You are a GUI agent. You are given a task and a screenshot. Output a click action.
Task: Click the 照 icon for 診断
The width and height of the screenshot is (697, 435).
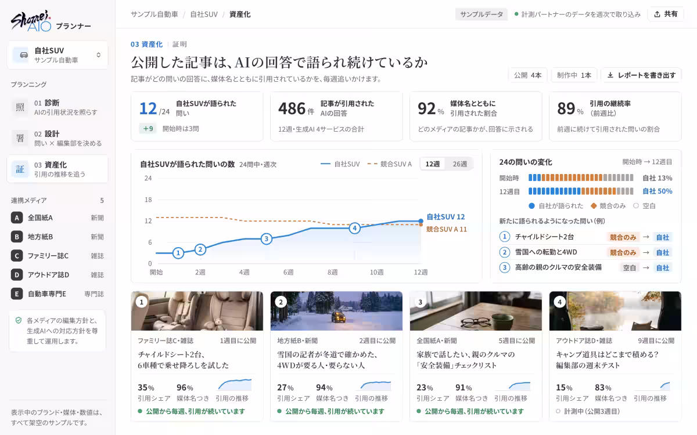20,107
